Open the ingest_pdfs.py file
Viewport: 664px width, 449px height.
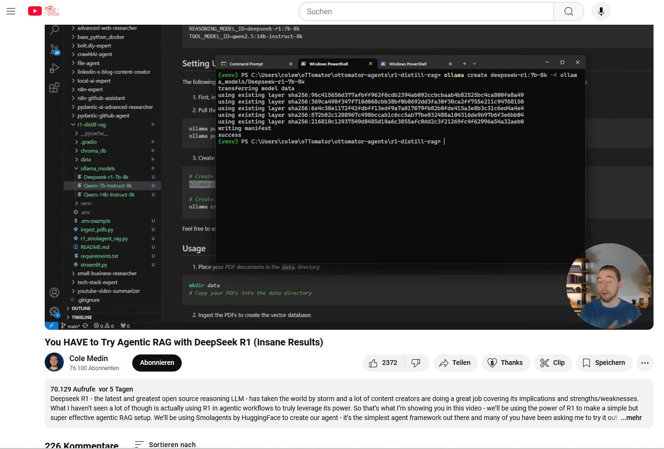pyautogui.click(x=97, y=230)
